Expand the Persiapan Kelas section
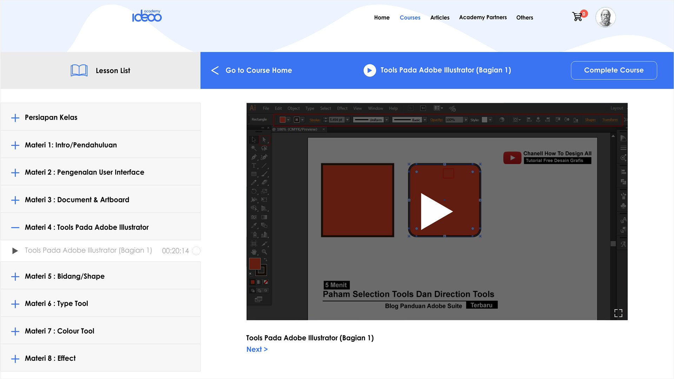674x379 pixels. (100, 117)
